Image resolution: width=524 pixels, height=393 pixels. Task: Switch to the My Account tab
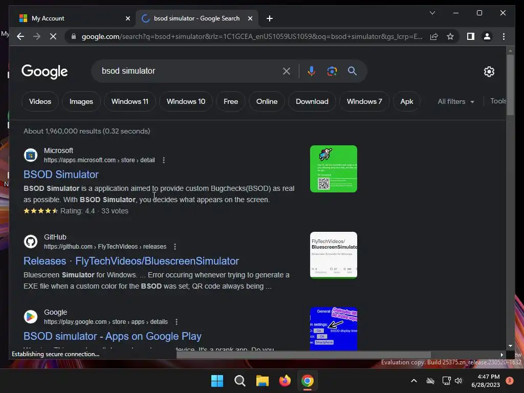click(75, 18)
